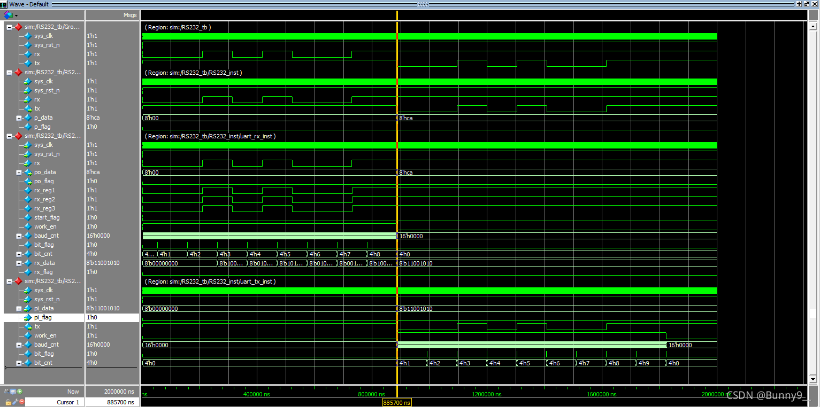The image size is (820, 407).
Task: Click the Region sim:/RS232_tb/RS232_inst/uart_tx_inst label
Action: 210,281
